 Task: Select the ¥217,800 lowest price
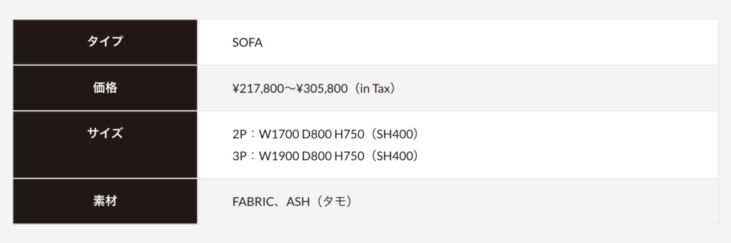tap(258, 88)
